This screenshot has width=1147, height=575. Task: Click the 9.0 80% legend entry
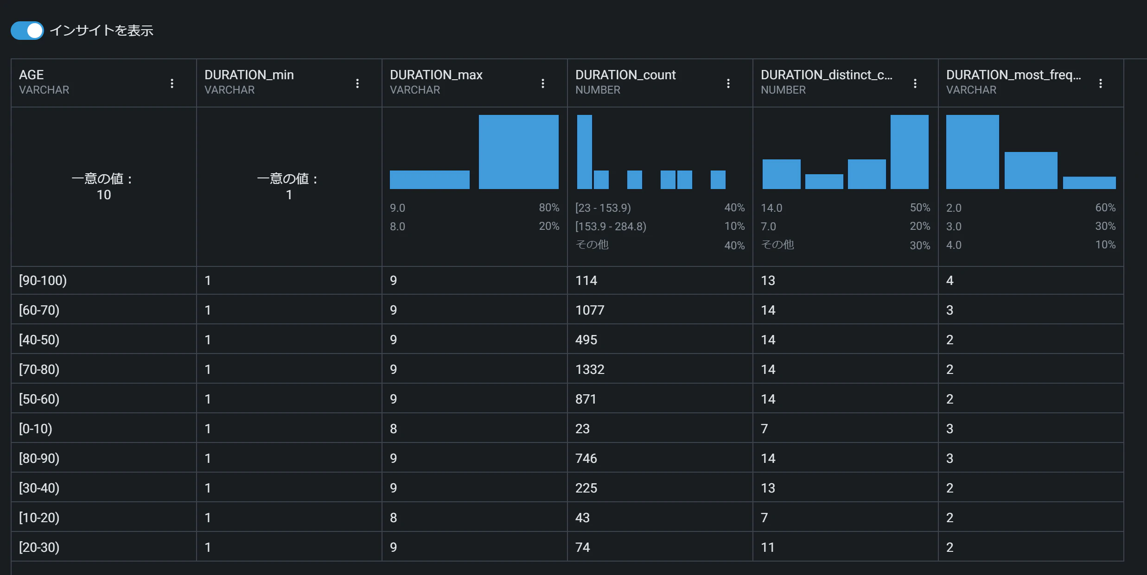point(474,208)
